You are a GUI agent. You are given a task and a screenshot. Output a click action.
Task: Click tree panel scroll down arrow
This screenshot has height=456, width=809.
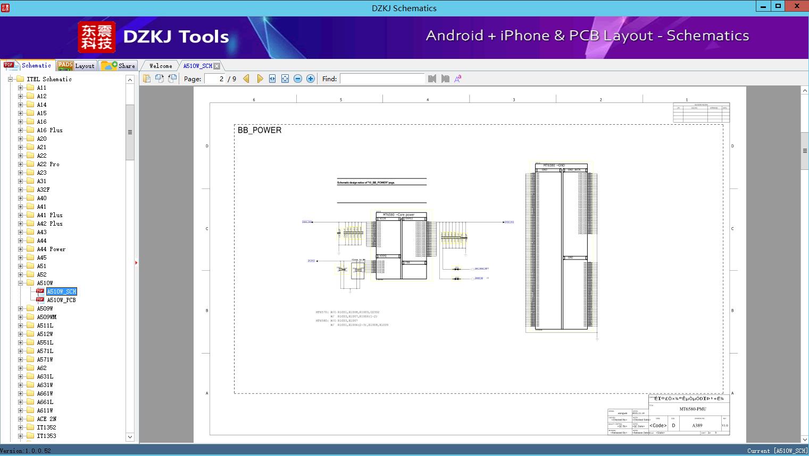pyautogui.click(x=130, y=437)
